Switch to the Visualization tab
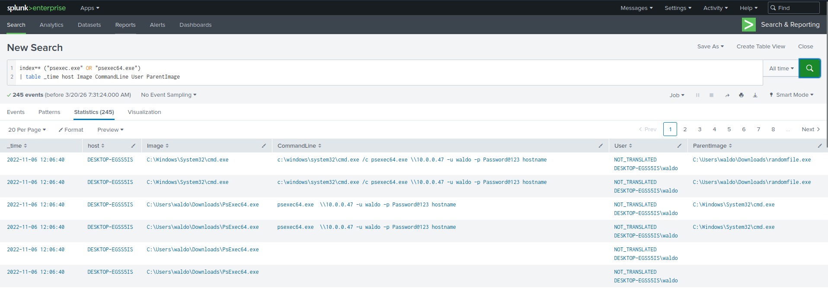The image size is (828, 288). click(144, 112)
